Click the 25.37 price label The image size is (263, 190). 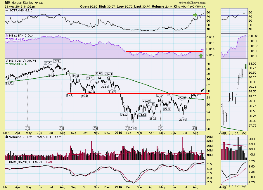click(151, 104)
